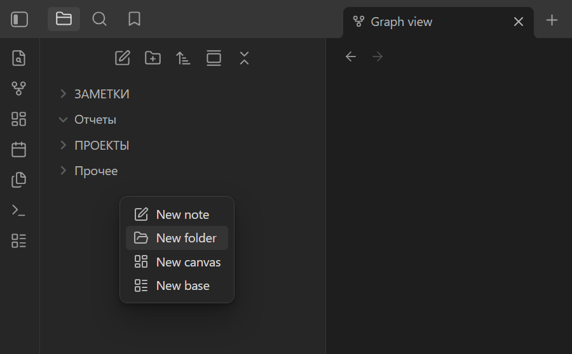The width and height of the screenshot is (572, 354).
Task: Open today's daily note calendar icon
Action: click(x=18, y=149)
